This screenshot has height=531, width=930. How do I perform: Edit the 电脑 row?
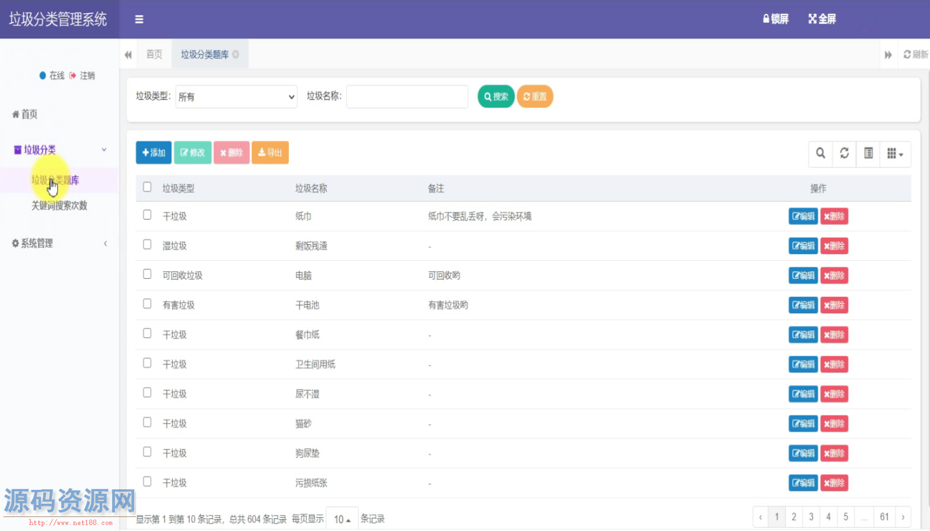tap(803, 275)
